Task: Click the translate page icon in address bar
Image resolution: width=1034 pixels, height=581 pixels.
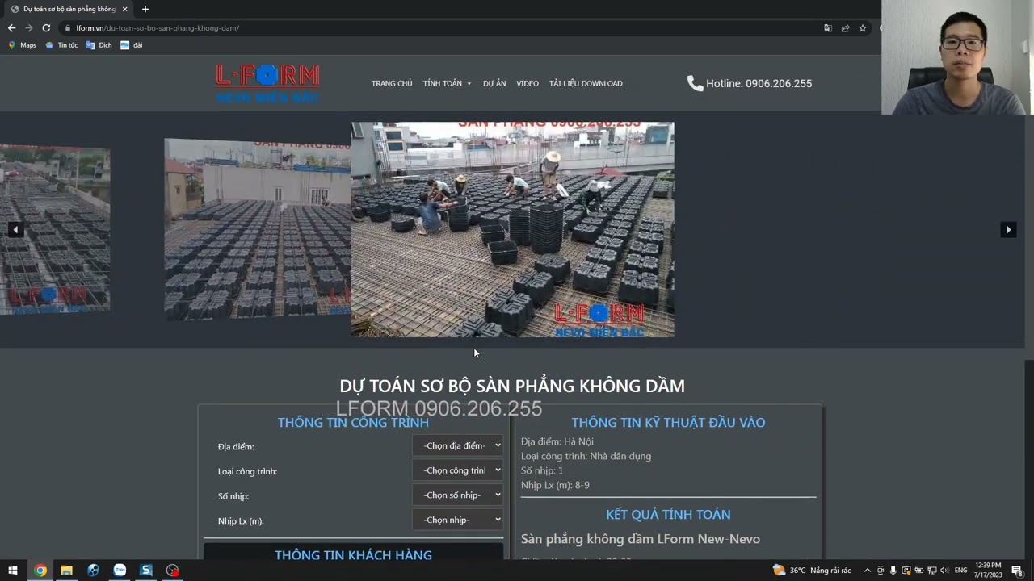Action: click(828, 27)
